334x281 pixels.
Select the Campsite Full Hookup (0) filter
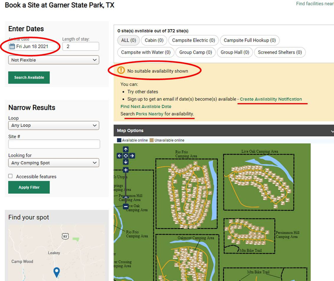click(250, 40)
